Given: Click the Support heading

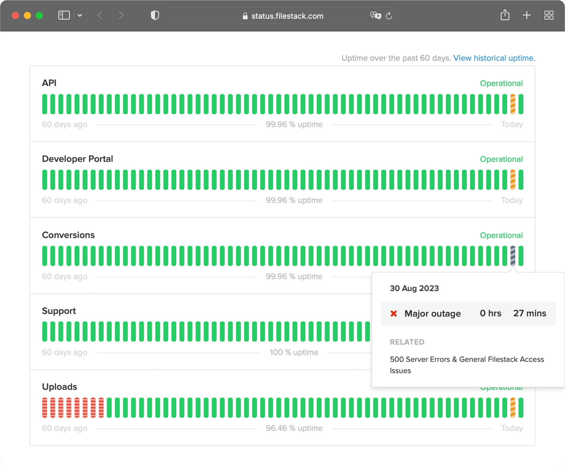Looking at the screenshot, I should point(59,311).
